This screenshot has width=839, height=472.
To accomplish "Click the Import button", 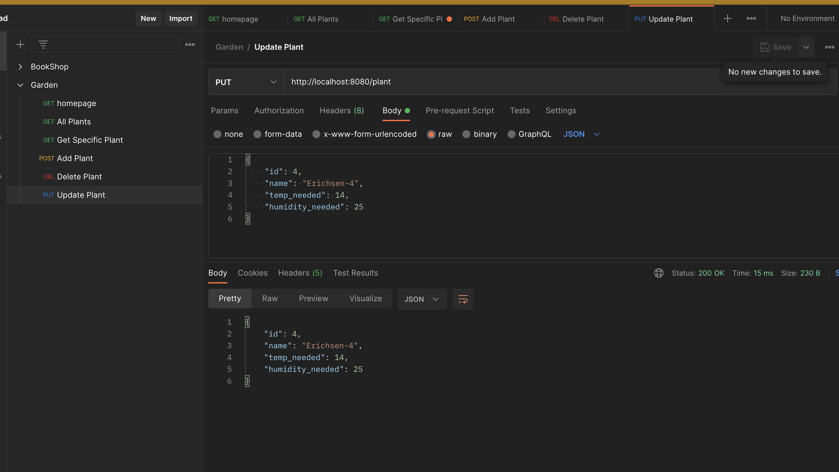I will click(181, 18).
